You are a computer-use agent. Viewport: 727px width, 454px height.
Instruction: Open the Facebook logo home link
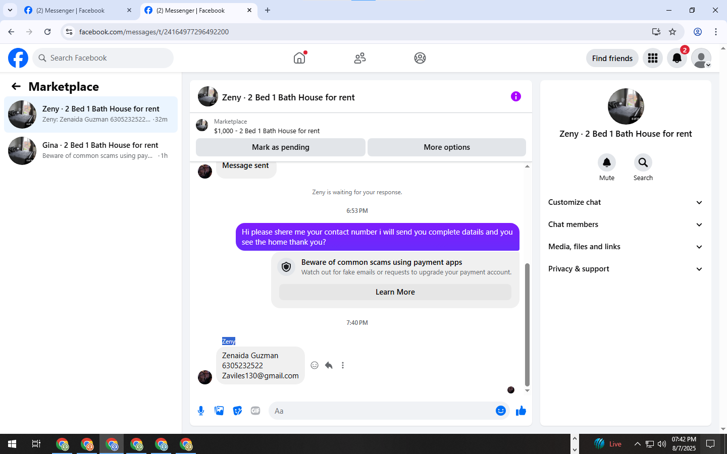point(18,58)
